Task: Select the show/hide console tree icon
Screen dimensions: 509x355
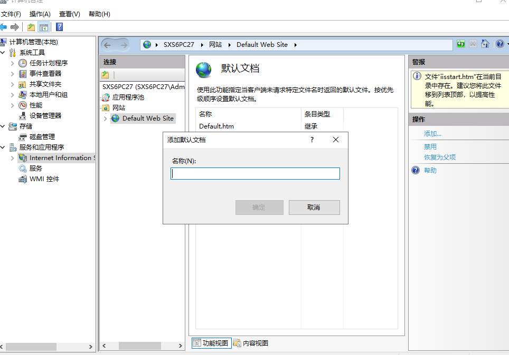Action: (43, 26)
